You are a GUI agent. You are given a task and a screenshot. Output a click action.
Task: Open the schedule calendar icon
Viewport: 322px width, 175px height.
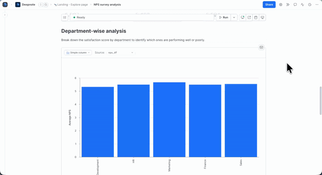(256, 17)
